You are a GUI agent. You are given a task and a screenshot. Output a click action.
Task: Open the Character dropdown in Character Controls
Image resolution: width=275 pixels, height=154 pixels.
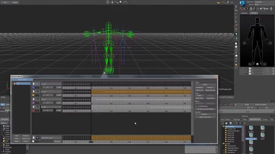tap(265, 2)
